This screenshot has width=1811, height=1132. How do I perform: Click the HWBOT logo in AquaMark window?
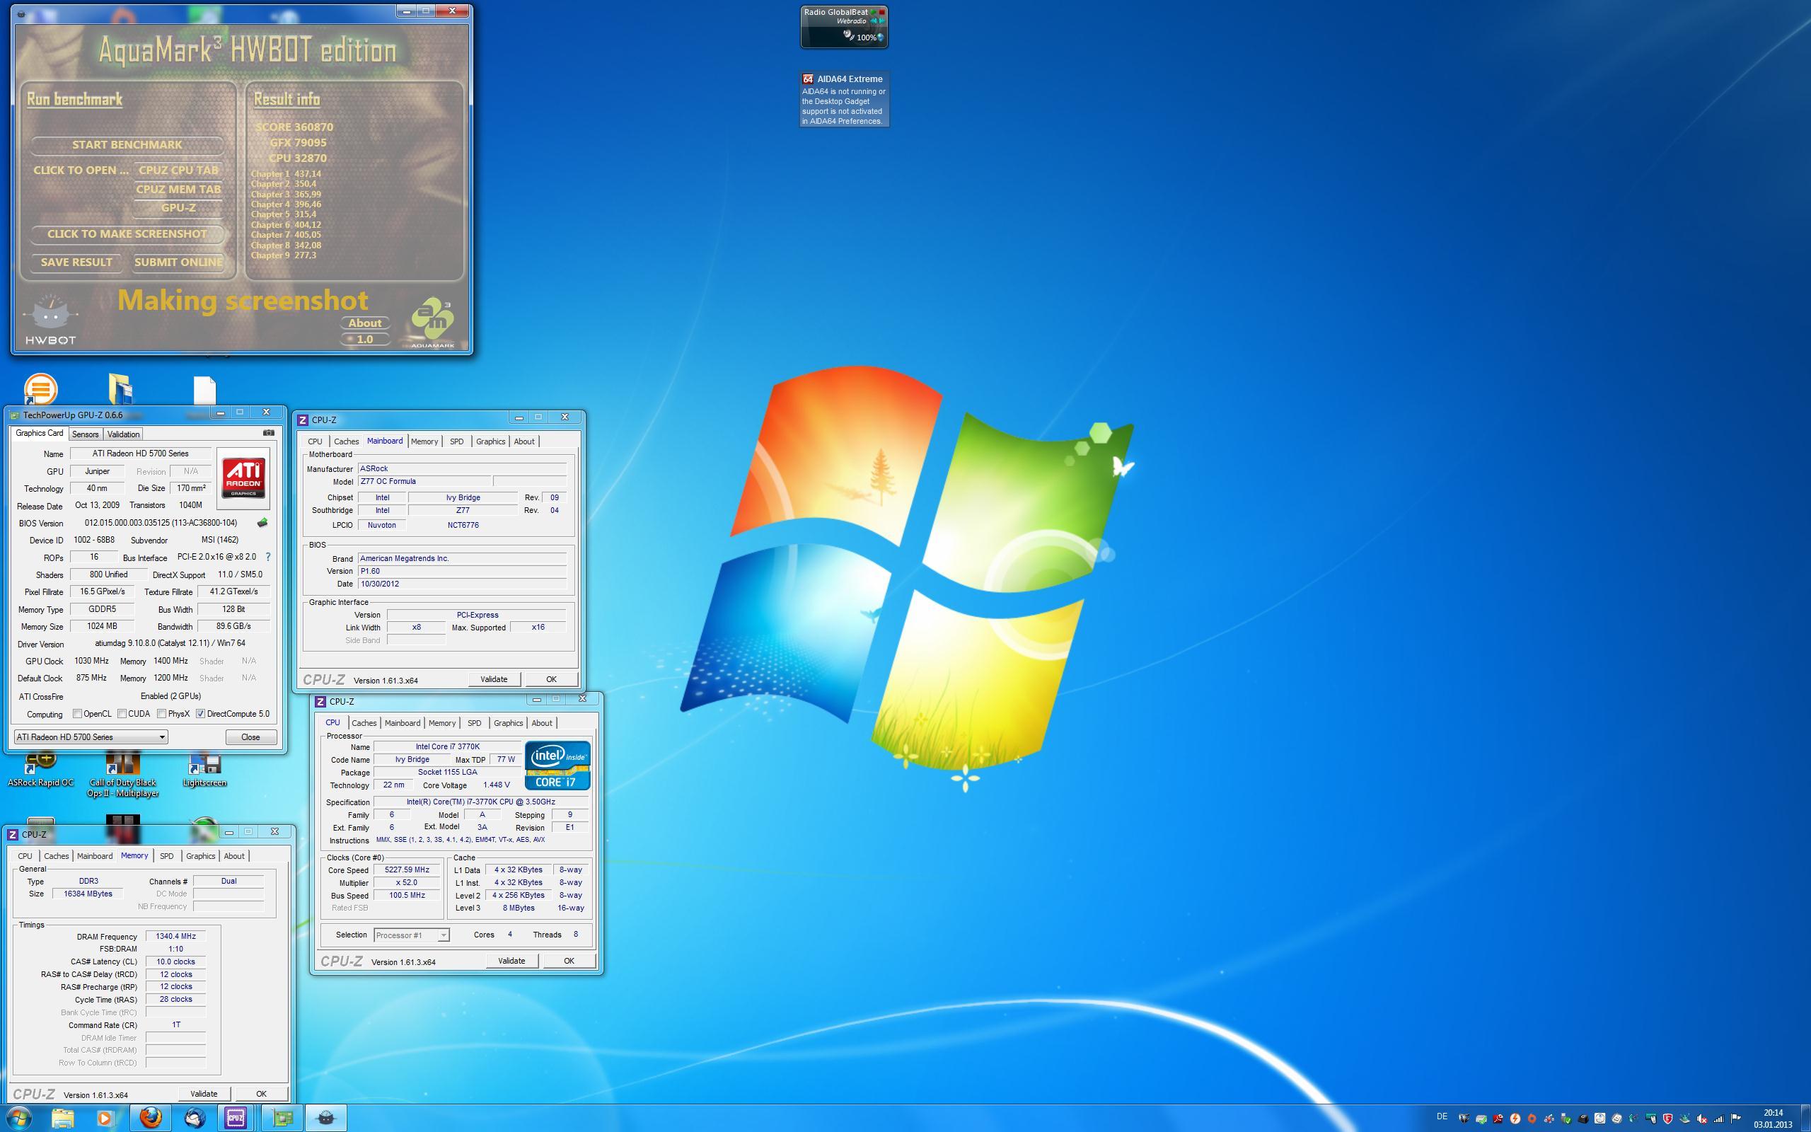[x=50, y=320]
